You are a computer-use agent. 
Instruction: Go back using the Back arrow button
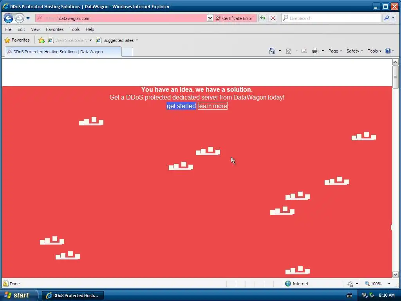tap(8, 18)
